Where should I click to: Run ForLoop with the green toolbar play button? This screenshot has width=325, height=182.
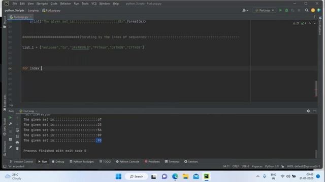[x=280, y=10]
